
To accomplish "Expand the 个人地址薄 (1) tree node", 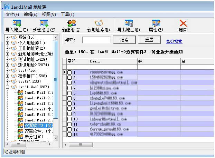I will coord(7,43).
